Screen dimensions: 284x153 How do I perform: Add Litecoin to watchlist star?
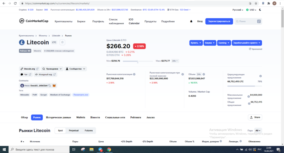pos(62,42)
